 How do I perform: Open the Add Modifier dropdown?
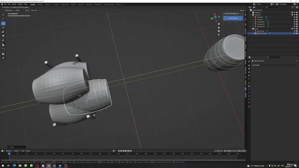point(274,65)
